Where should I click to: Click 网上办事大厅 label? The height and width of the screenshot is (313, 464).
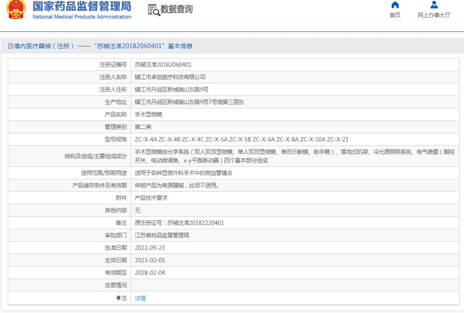434,15
